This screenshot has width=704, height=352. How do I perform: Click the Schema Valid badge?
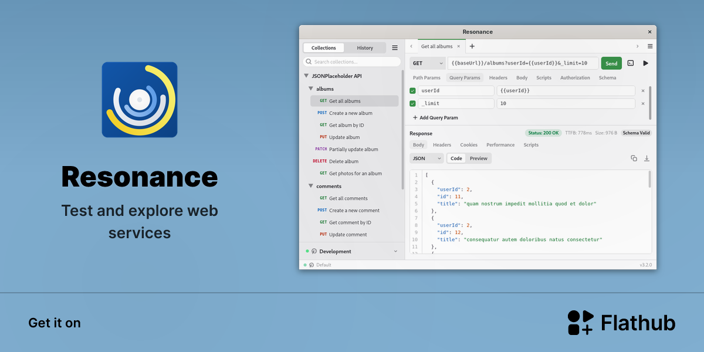[637, 133]
